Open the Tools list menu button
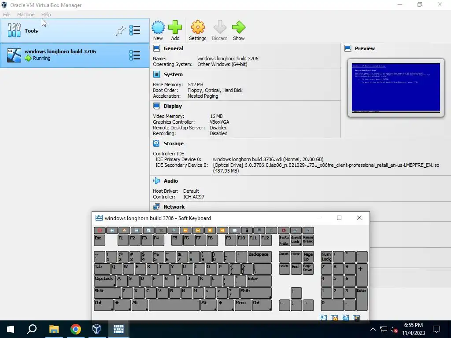The width and height of the screenshot is (451, 338). (135, 30)
